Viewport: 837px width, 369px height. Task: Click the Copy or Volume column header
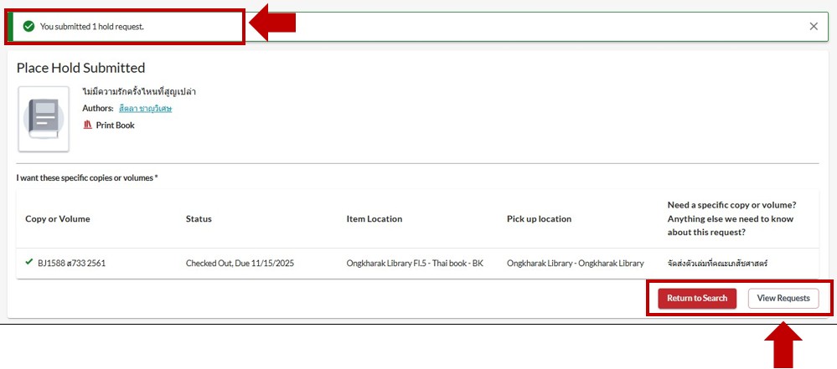pos(58,219)
